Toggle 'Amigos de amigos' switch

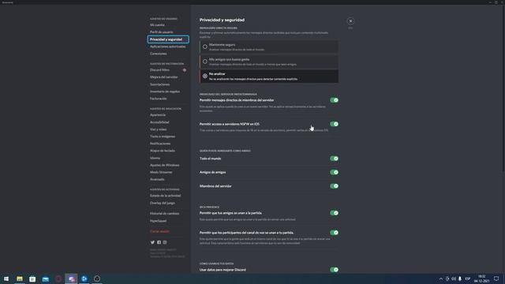(x=334, y=172)
